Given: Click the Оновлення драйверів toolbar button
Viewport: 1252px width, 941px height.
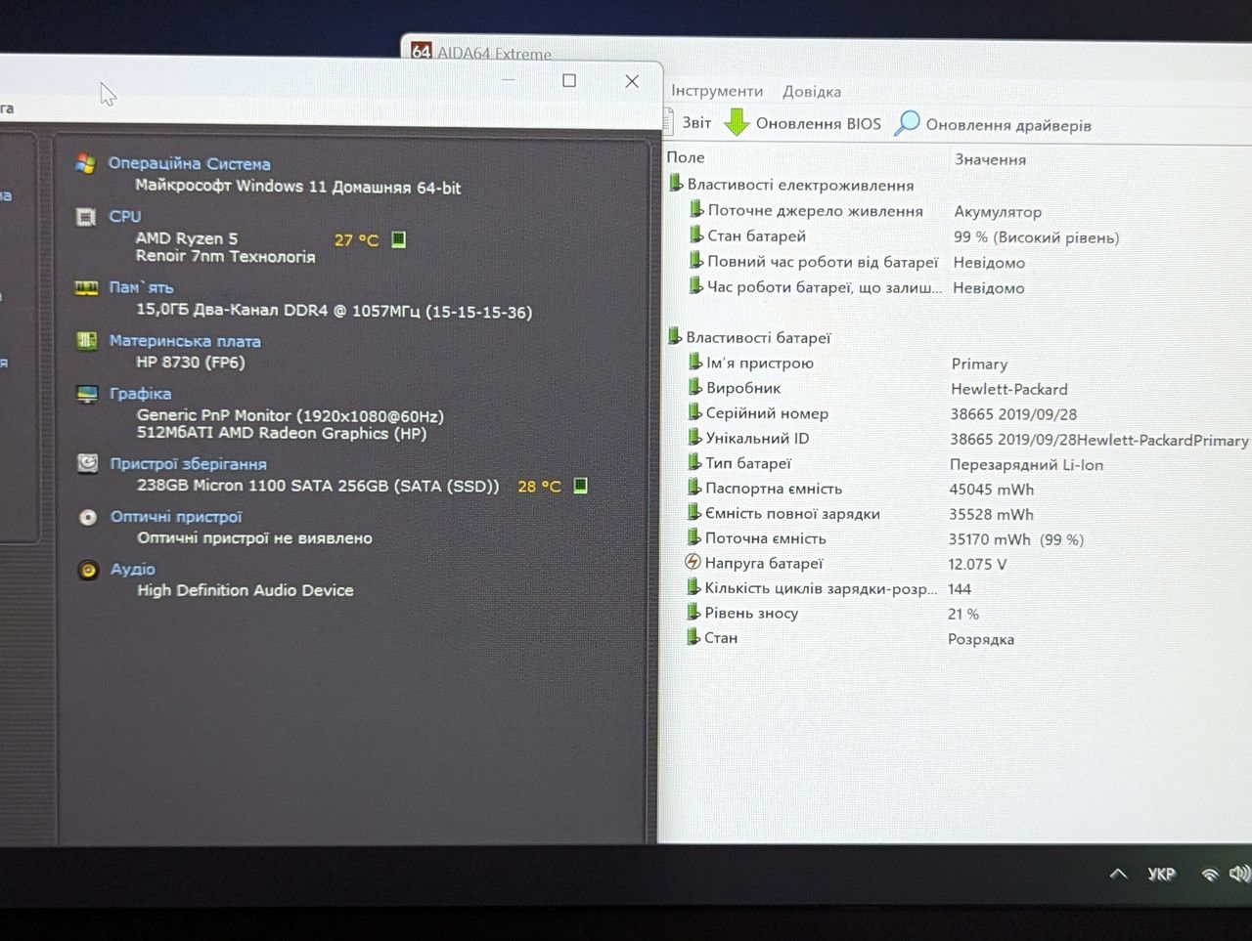Looking at the screenshot, I should [x=993, y=125].
